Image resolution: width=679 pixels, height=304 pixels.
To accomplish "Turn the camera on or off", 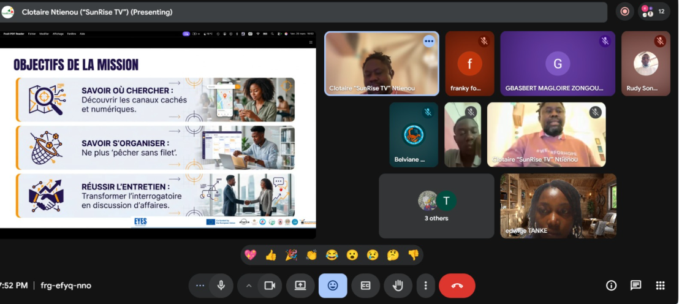I will pyautogui.click(x=269, y=286).
